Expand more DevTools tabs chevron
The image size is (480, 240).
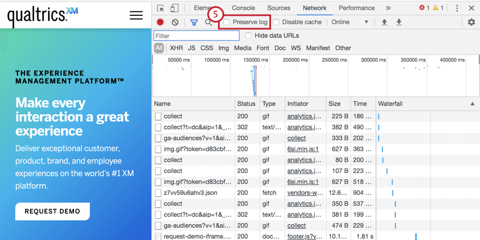click(388, 8)
